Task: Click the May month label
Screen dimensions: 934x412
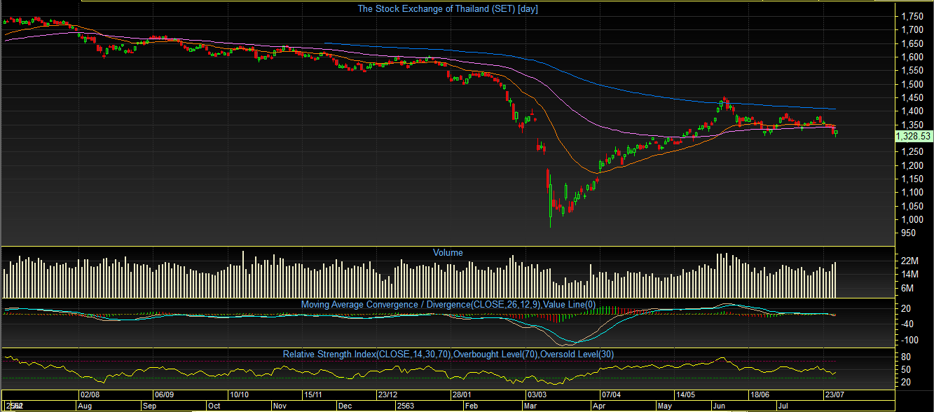Action: point(665,406)
